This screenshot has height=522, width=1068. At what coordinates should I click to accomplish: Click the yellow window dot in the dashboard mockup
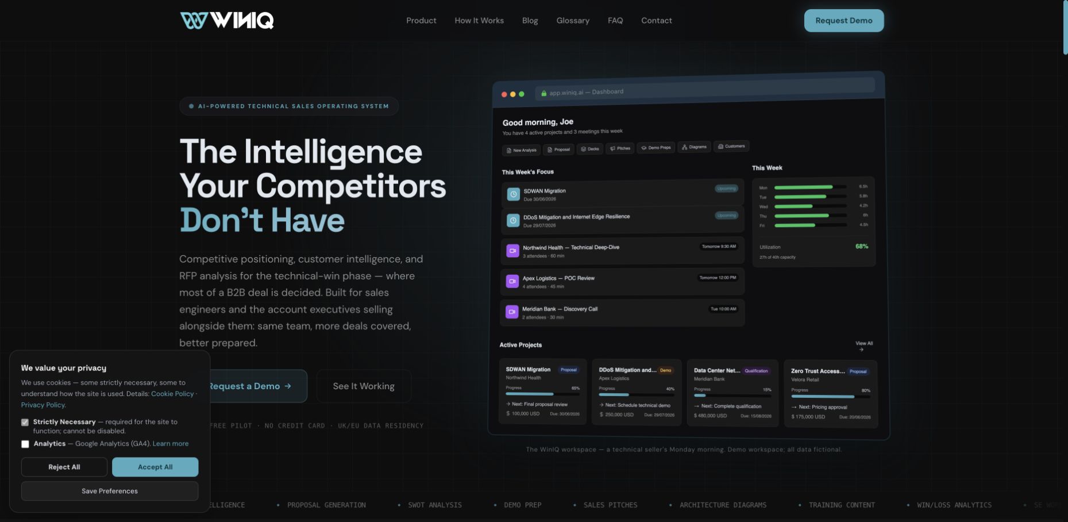[x=513, y=94]
